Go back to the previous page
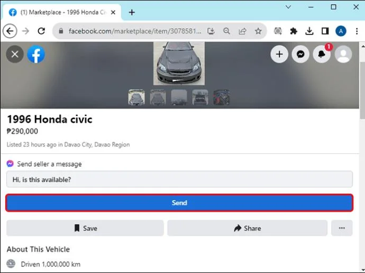 [10, 31]
